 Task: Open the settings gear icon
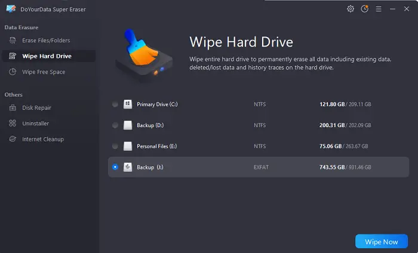[351, 9]
